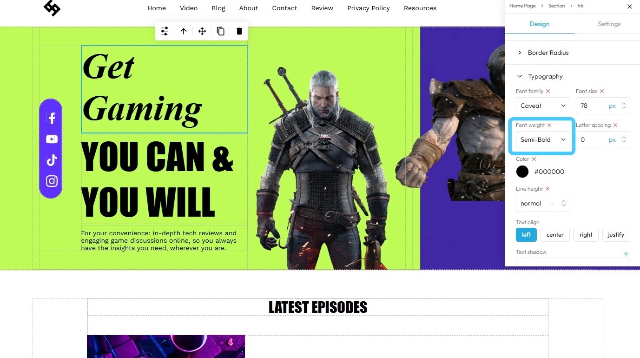
Task: Click the Line height input showing normal
Action: (x=543, y=203)
